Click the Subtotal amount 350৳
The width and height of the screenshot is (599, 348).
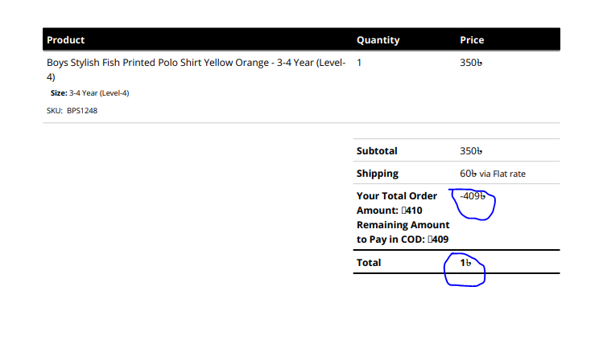[x=471, y=151]
